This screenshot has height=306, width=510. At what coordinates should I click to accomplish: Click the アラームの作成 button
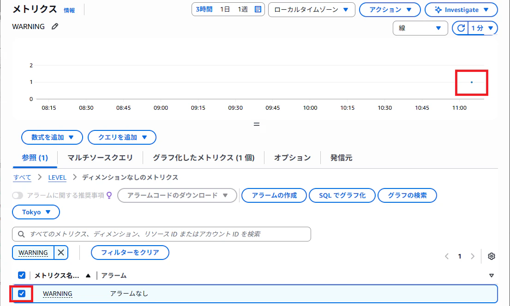274,195
